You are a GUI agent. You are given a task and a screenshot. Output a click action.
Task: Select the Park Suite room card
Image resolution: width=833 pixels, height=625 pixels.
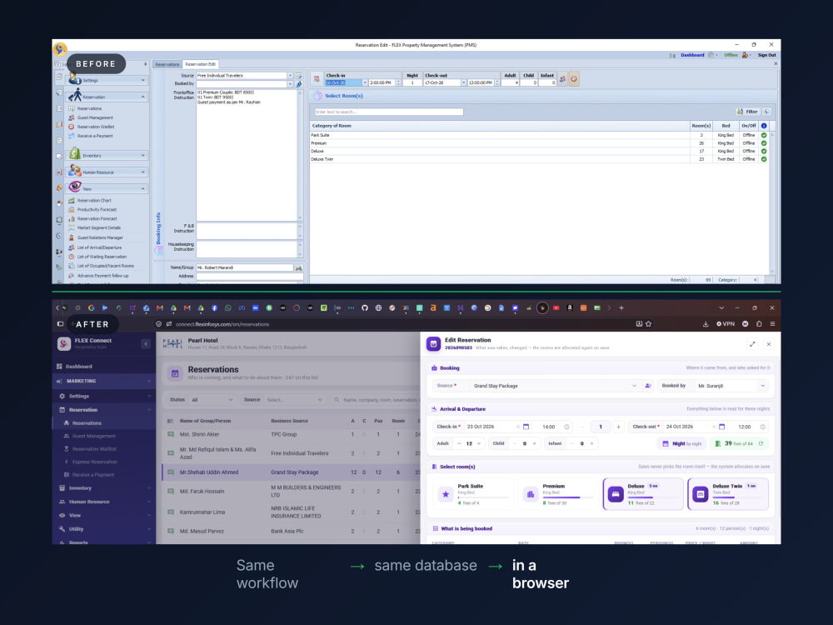473,493
